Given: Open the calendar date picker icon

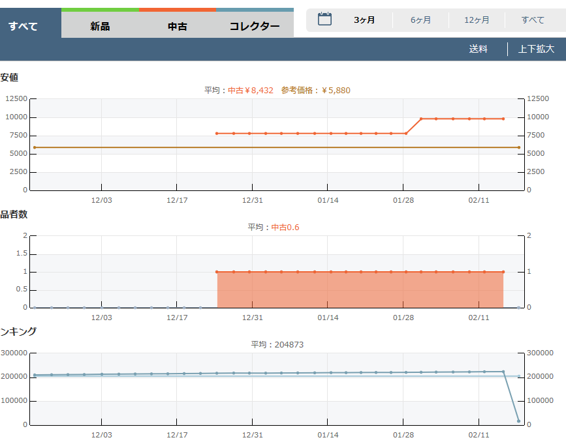Looking at the screenshot, I should tap(324, 19).
